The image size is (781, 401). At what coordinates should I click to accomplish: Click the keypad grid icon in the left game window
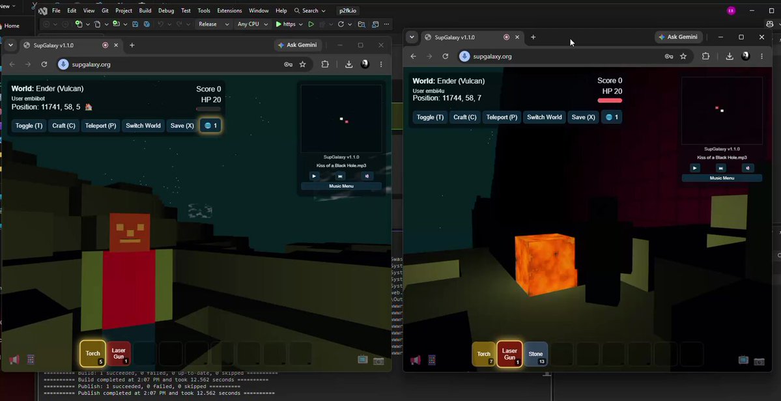31,359
